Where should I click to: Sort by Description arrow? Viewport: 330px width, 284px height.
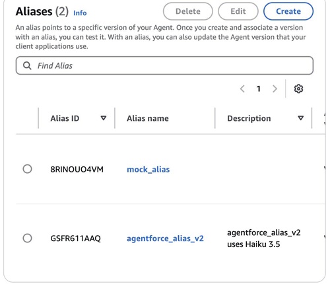[x=301, y=118]
